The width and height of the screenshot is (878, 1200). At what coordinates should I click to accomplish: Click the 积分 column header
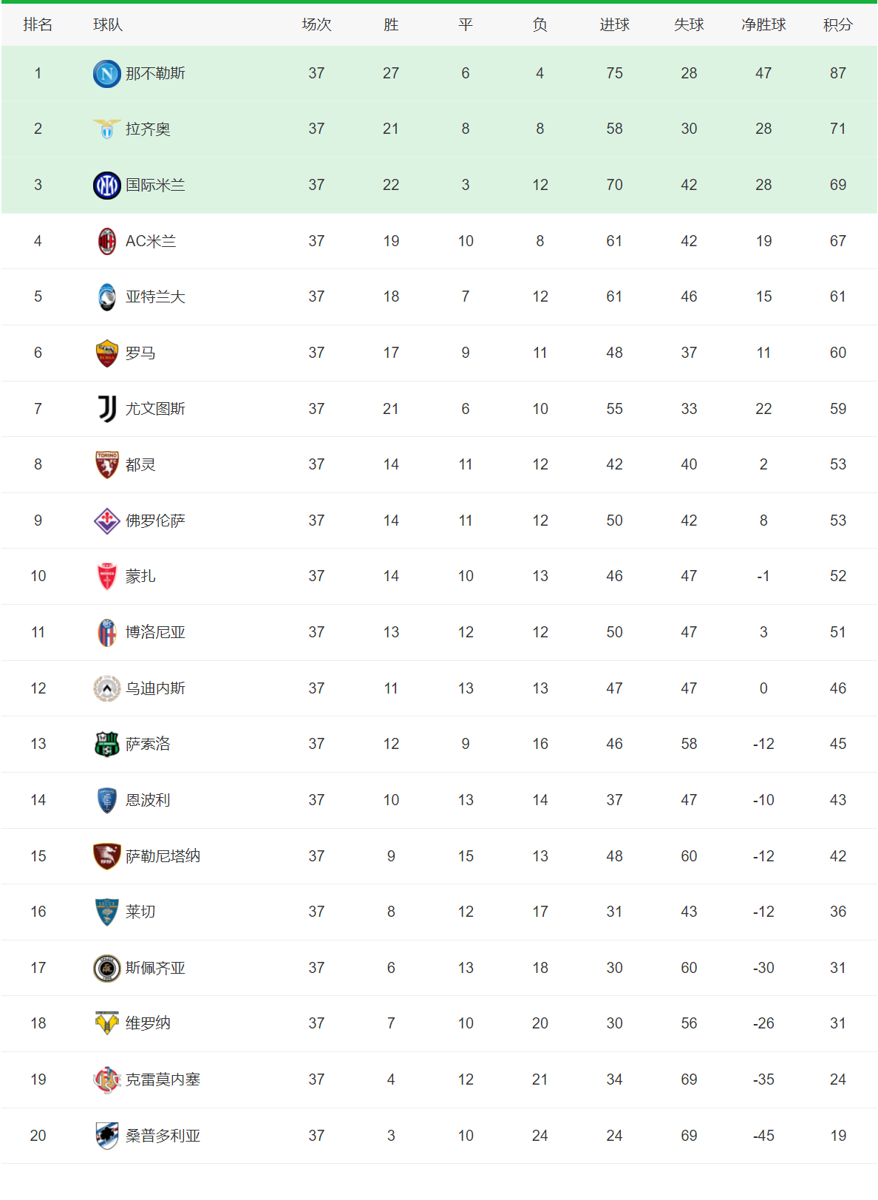point(837,24)
